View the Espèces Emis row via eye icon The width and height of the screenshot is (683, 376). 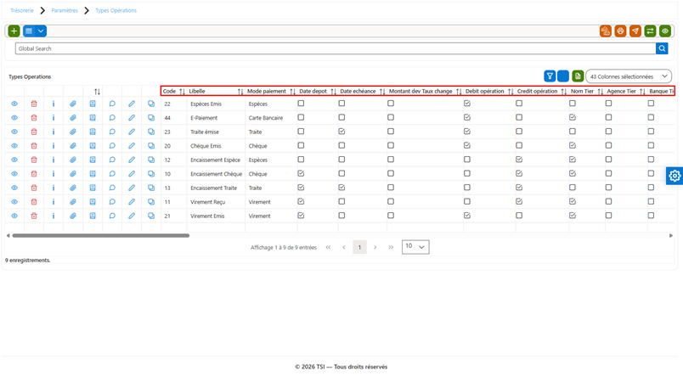14,104
